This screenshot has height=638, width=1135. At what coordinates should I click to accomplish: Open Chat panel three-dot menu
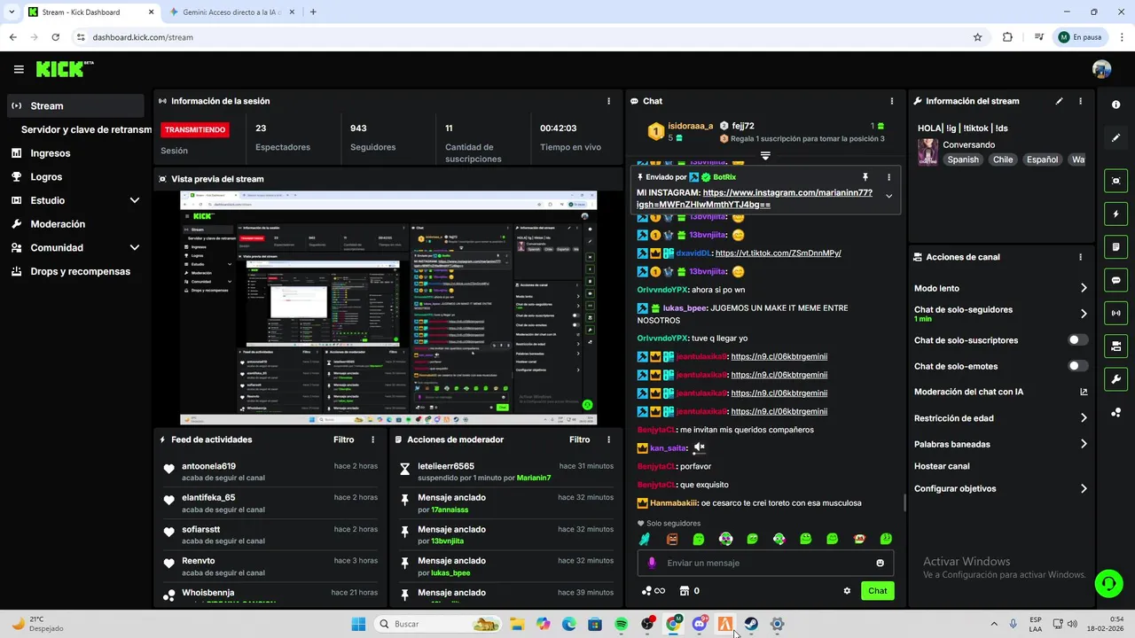click(891, 101)
